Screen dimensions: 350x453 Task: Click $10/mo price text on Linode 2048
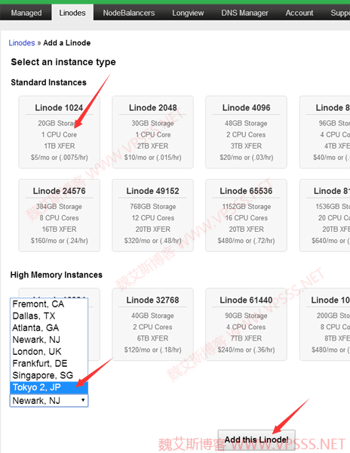(x=152, y=158)
